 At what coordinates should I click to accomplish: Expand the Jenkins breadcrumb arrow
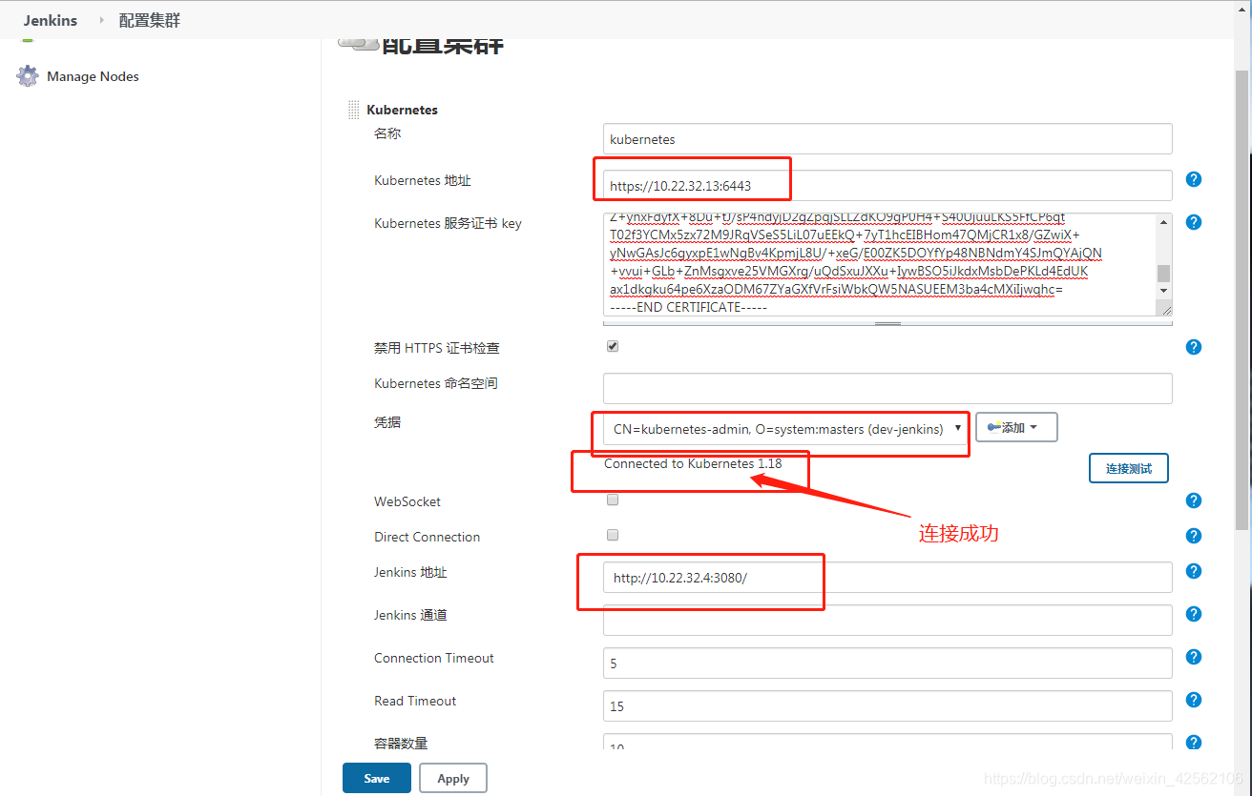102,20
